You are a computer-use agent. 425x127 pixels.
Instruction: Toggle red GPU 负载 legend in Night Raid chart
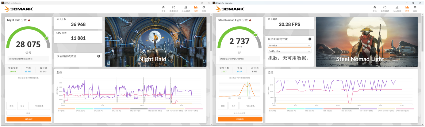121,110
